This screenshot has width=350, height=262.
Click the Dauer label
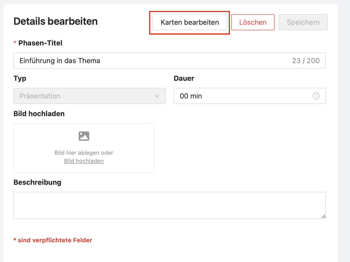coord(184,78)
